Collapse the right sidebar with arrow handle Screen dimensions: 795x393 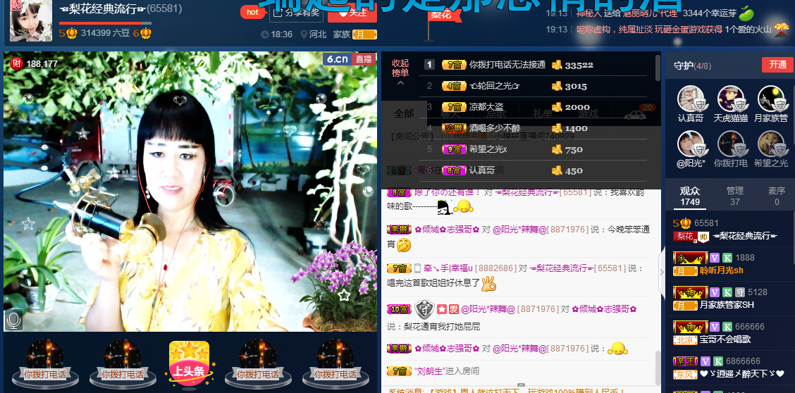661,272
